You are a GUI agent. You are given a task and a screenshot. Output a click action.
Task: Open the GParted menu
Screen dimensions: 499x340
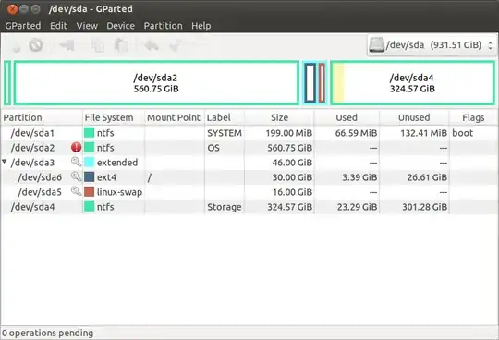point(23,26)
